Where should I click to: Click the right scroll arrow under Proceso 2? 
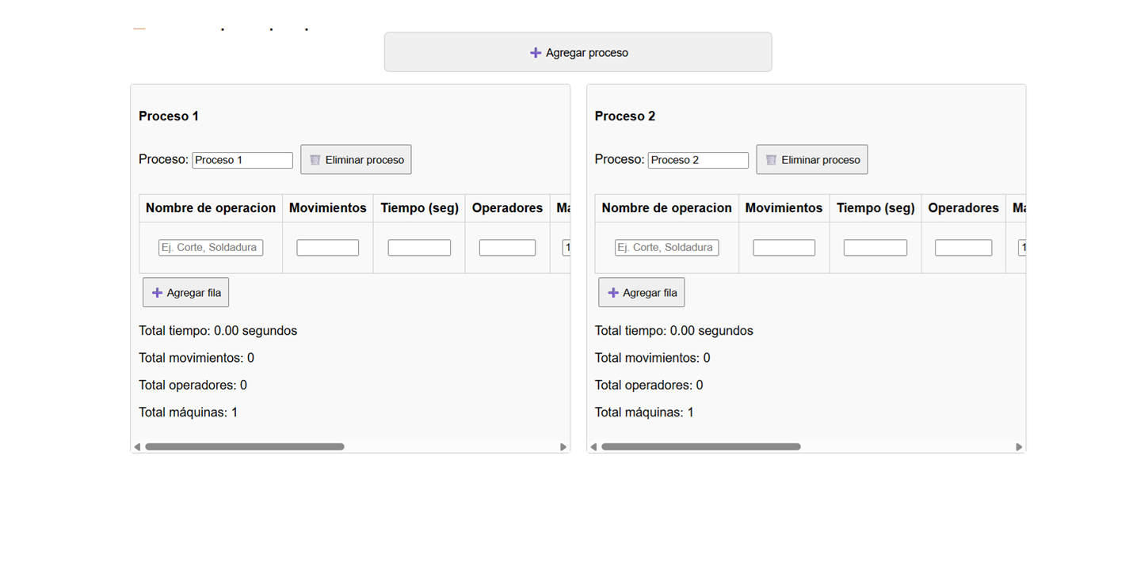pos(1019,446)
